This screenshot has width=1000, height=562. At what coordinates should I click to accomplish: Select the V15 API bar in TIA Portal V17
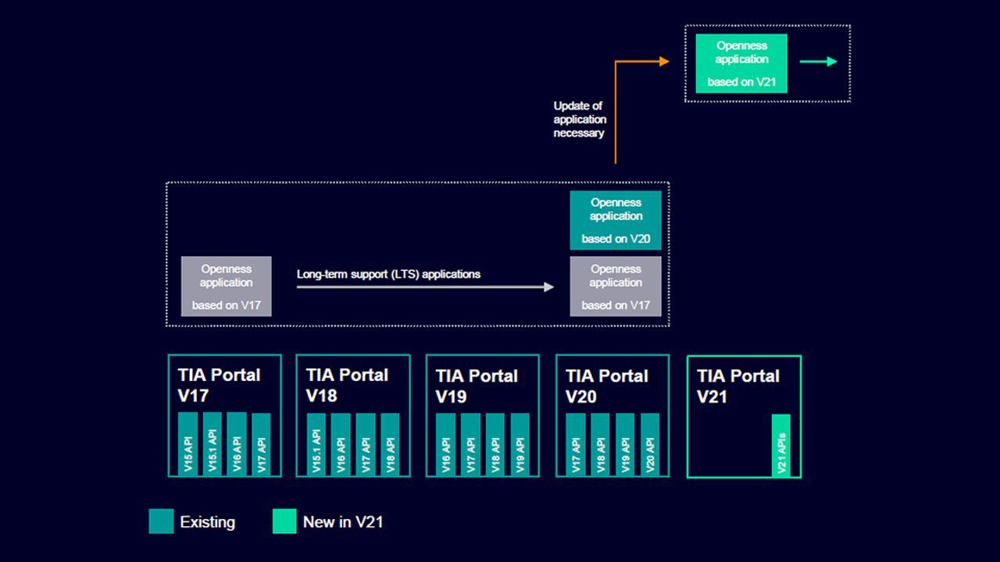[187, 444]
